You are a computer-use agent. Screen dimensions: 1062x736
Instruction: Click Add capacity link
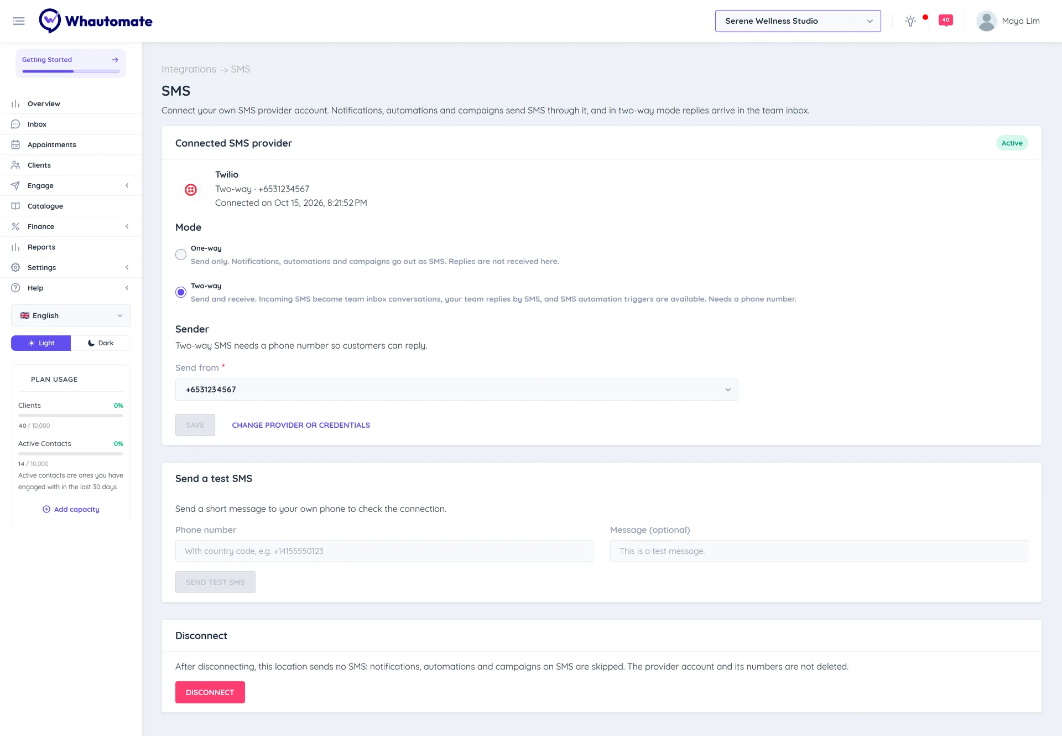coord(71,510)
